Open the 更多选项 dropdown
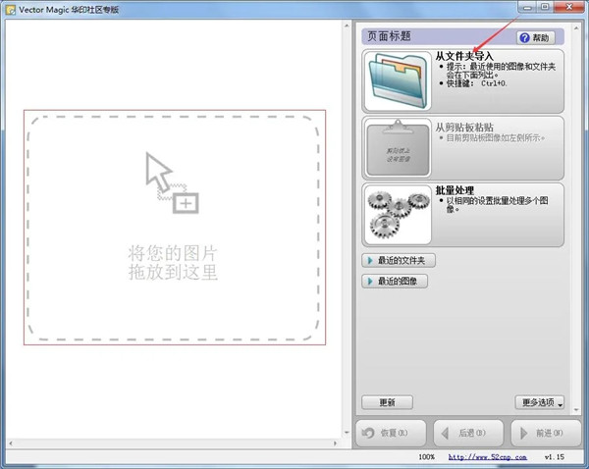589x469 pixels. point(540,402)
